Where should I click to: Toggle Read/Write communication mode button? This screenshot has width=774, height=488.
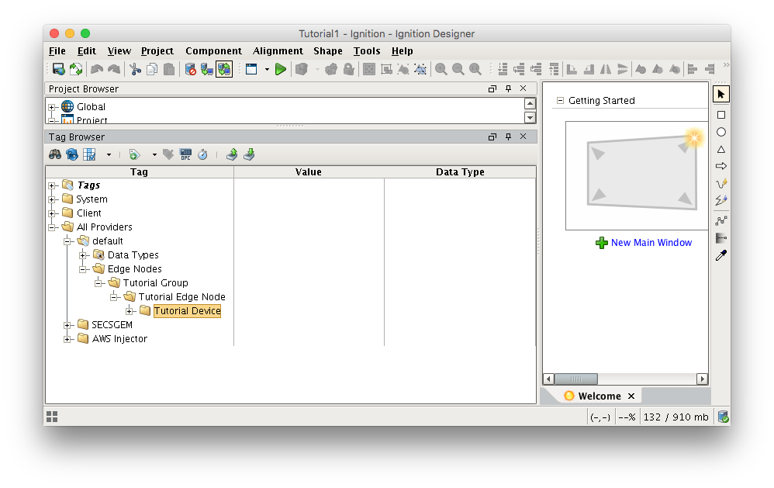click(x=224, y=69)
